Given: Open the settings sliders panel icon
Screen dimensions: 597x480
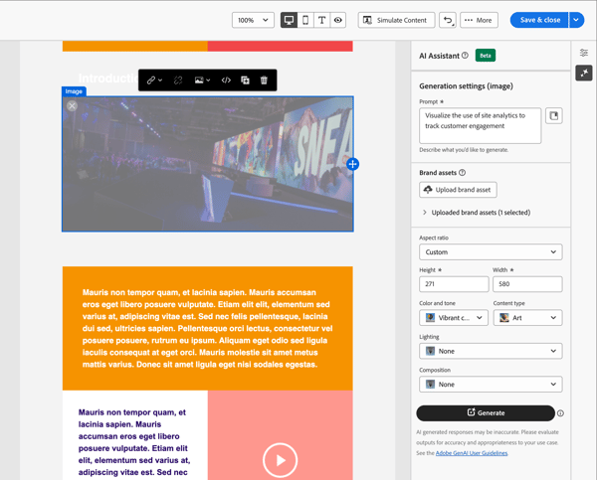Looking at the screenshot, I should (584, 53).
